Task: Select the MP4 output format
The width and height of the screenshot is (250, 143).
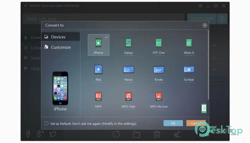Action: click(98, 100)
